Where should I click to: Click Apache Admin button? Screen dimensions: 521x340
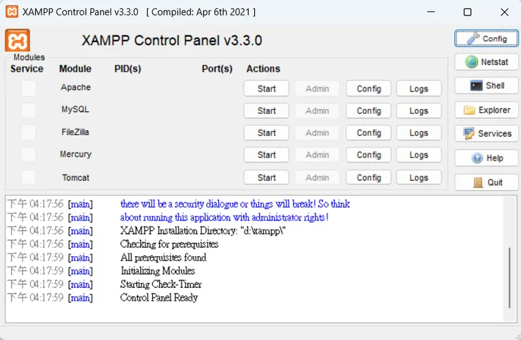(318, 89)
